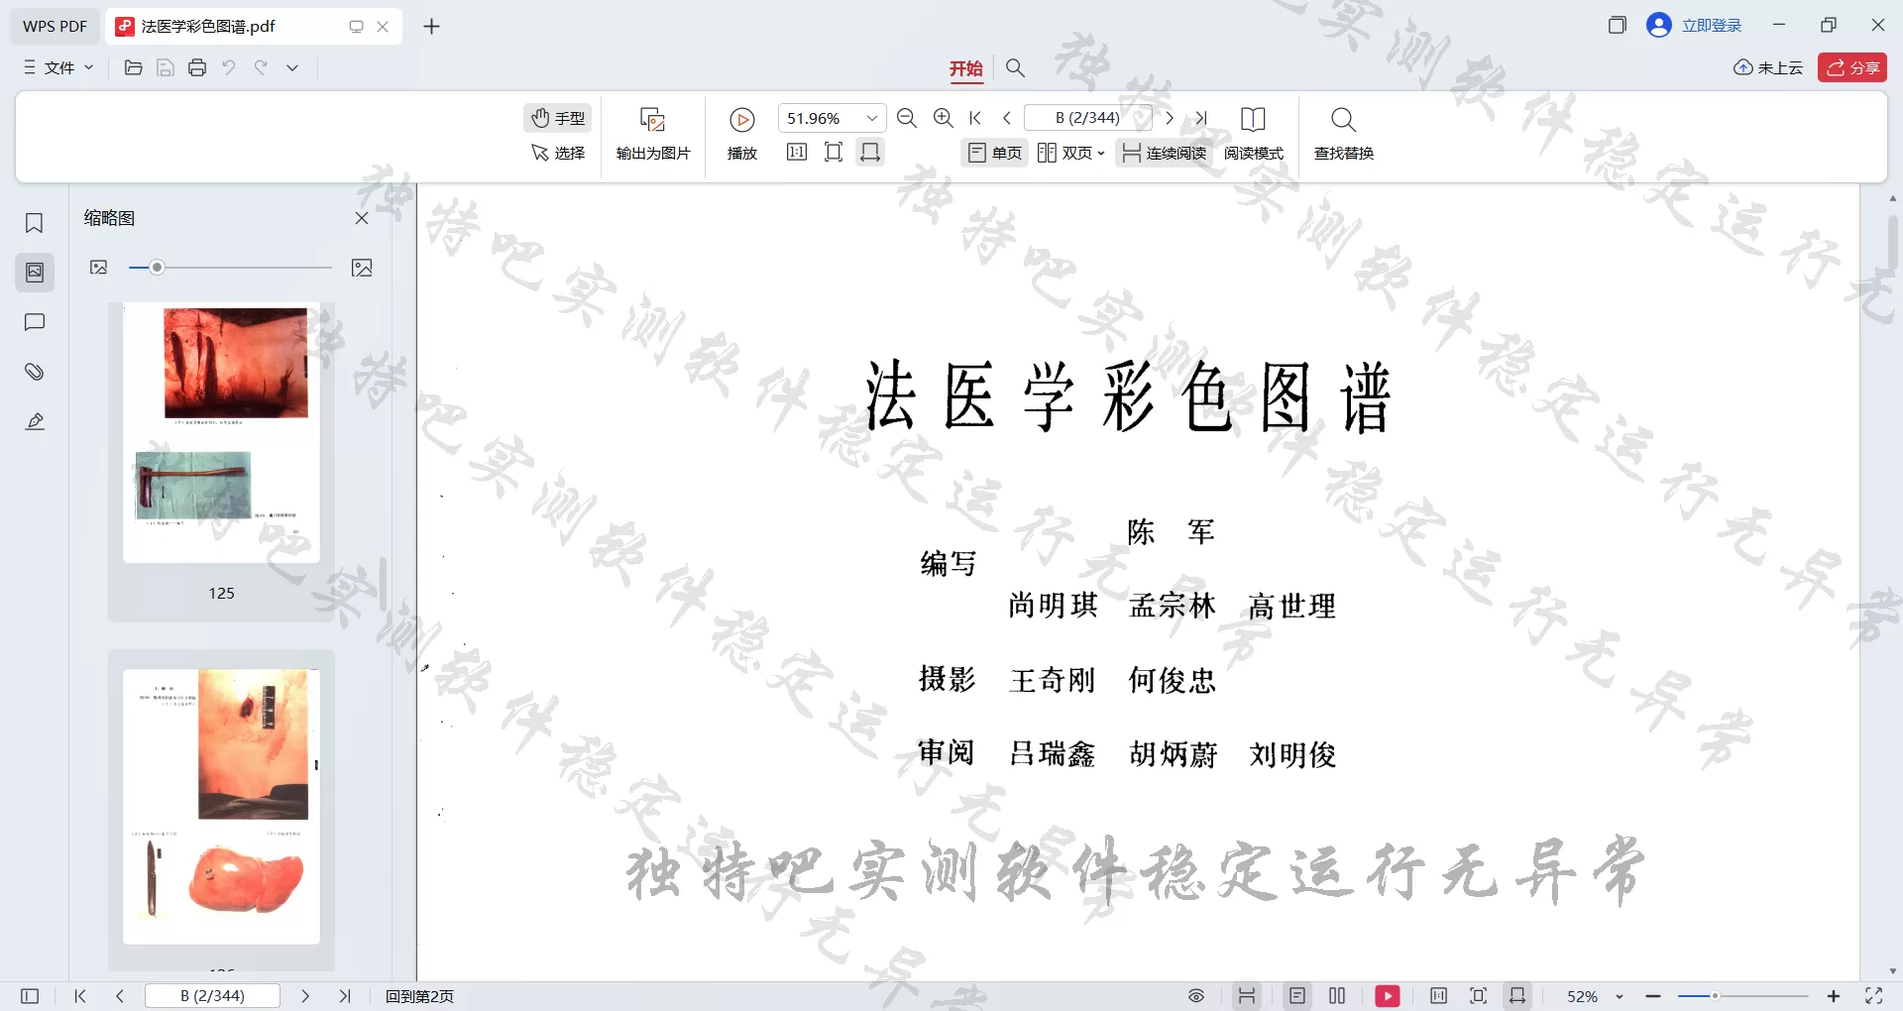This screenshot has height=1011, width=1903.
Task: Open page 125 from thumbnail panel
Action: 221,431
